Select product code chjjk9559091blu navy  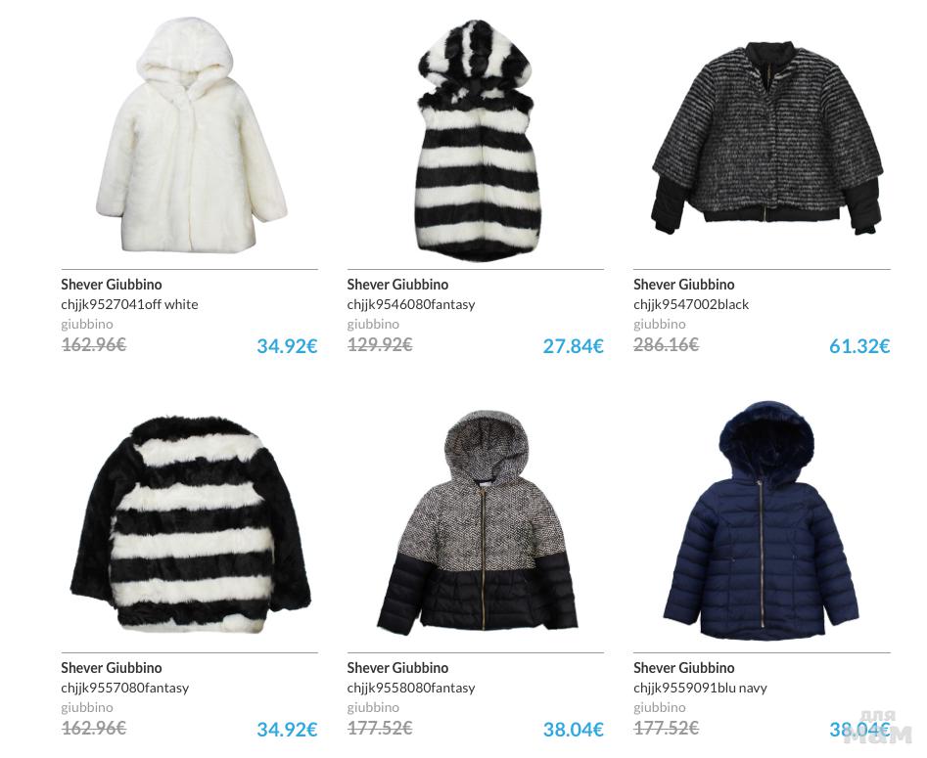(700, 688)
